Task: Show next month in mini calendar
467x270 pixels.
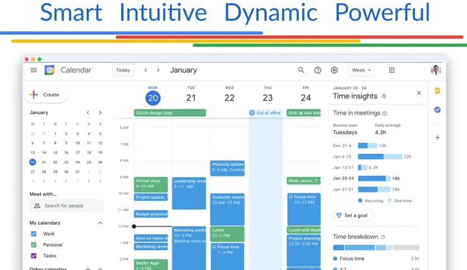Action: [x=101, y=112]
